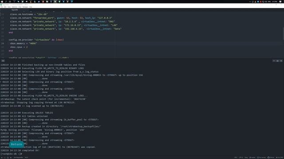Click the vbox.memory line
Viewport: 284px width, 159px height.
point(24,43)
